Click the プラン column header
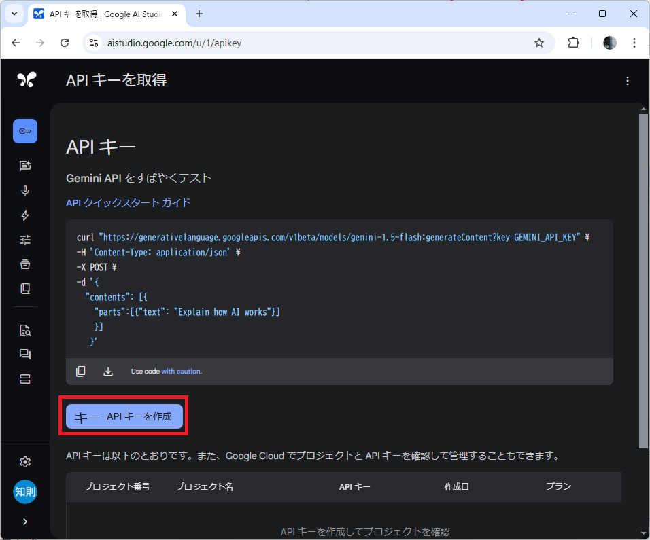 point(558,486)
